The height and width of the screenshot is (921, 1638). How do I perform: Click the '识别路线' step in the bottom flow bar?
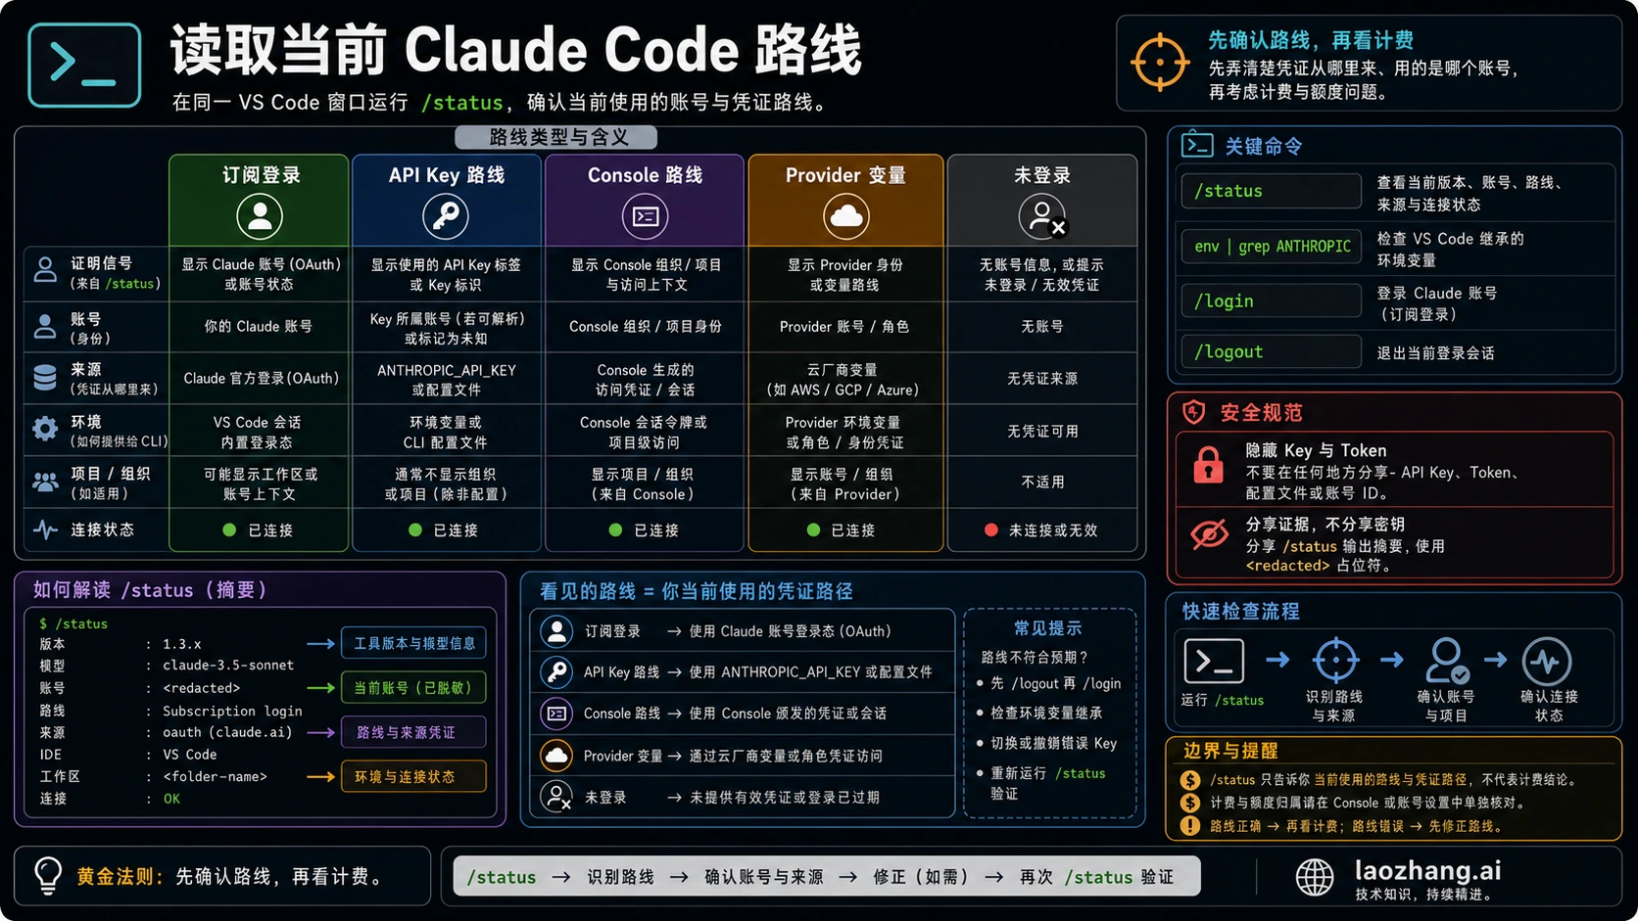click(620, 877)
